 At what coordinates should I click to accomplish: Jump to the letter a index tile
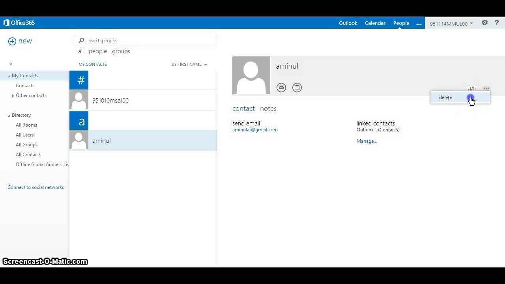[79, 120]
